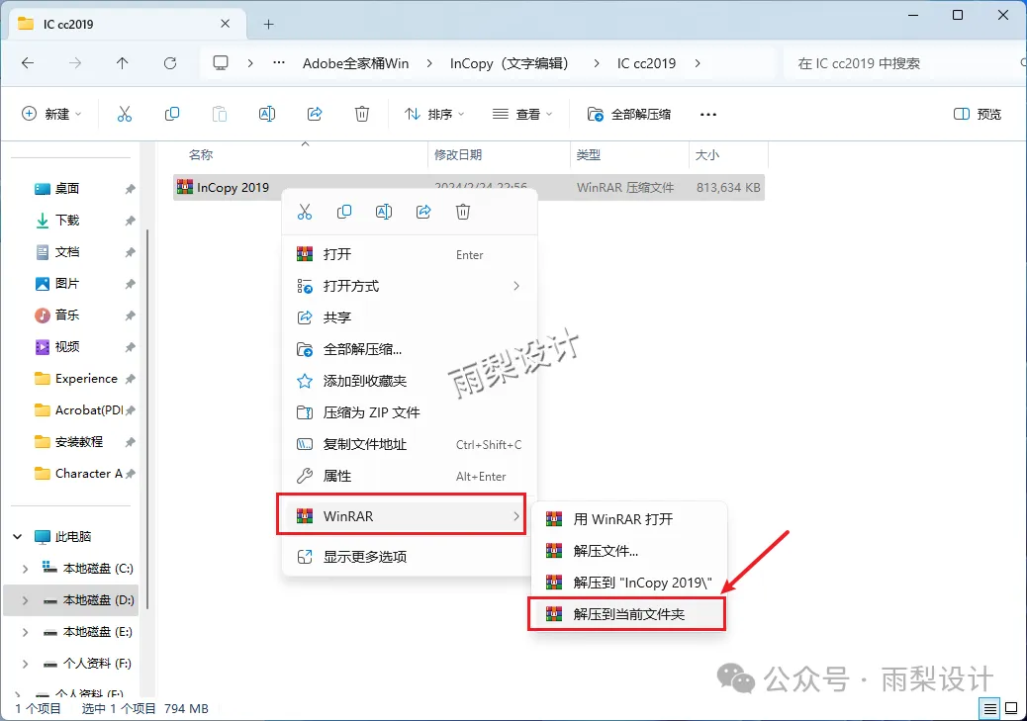Click the Share icon in the top toolbar

tap(315, 114)
